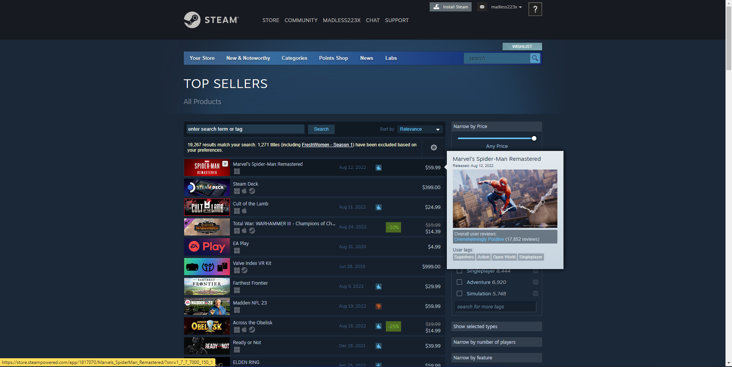732x367 pixels.
Task: Open the Categories store tab
Action: click(294, 58)
